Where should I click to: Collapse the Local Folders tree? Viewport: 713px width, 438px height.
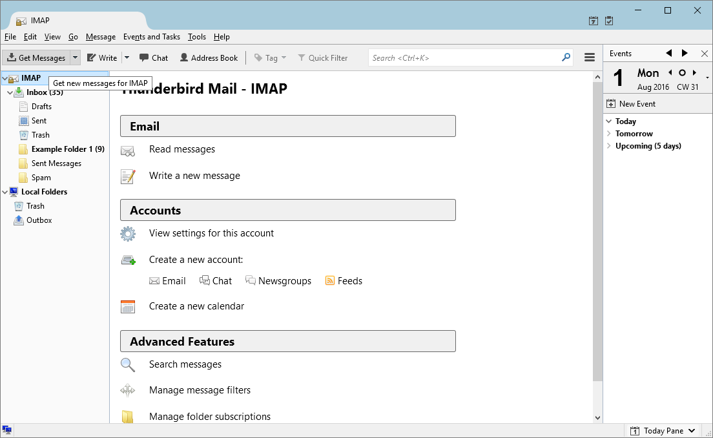point(5,192)
